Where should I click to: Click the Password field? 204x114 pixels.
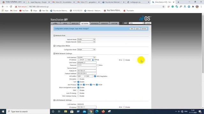(87, 65)
